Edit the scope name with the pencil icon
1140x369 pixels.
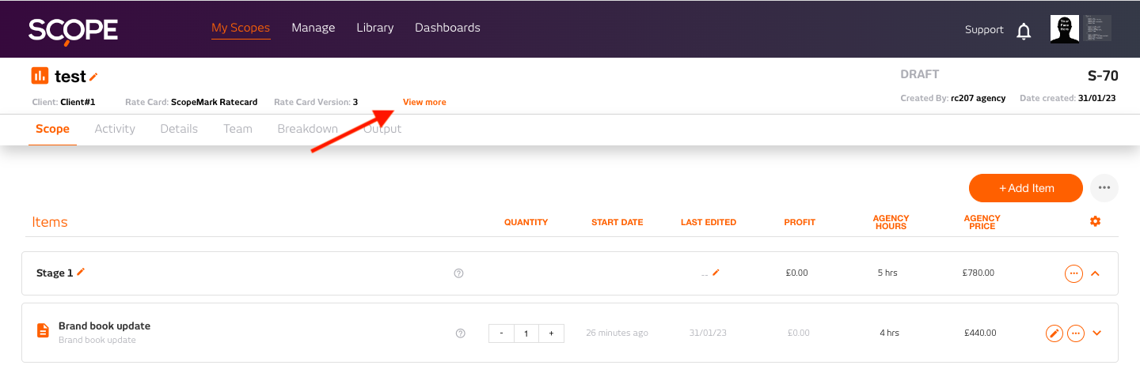(x=93, y=77)
